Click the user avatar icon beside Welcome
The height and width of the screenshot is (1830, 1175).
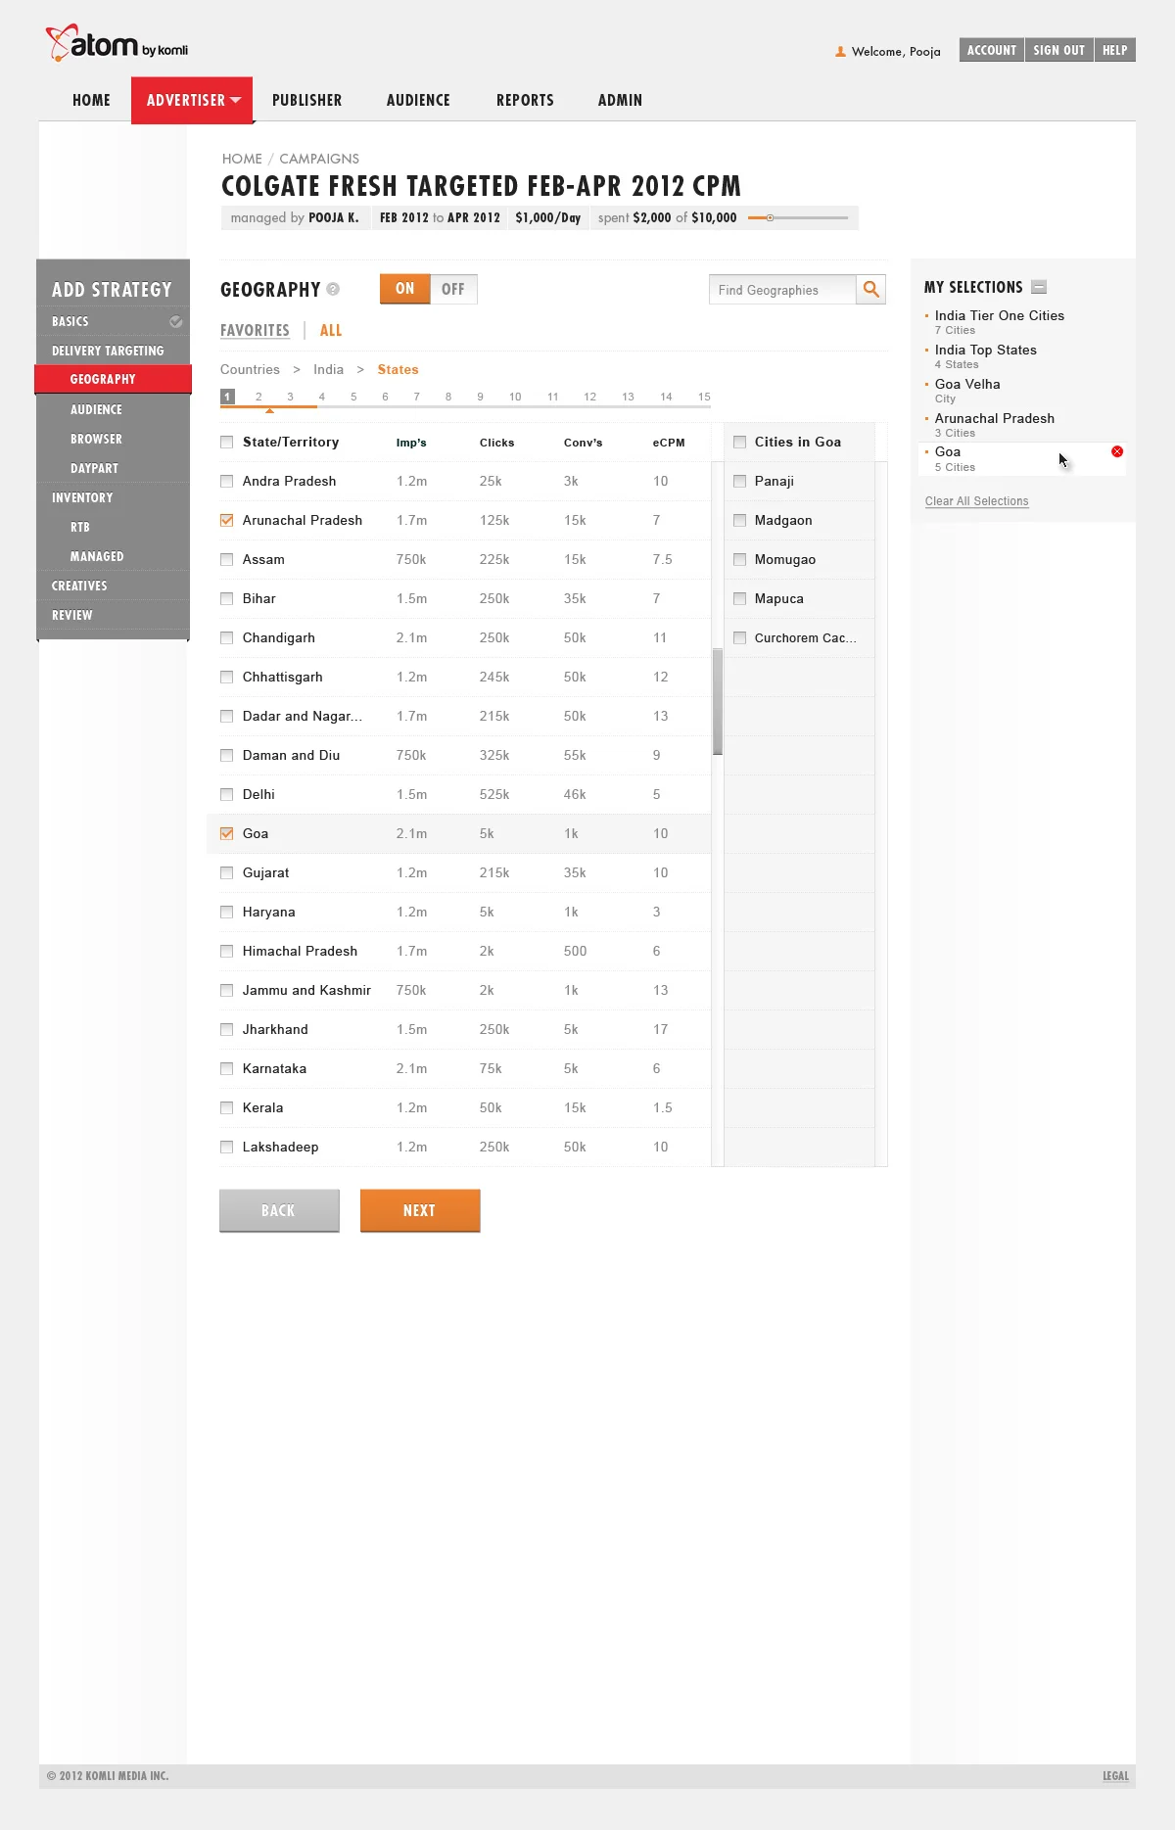[x=840, y=52]
